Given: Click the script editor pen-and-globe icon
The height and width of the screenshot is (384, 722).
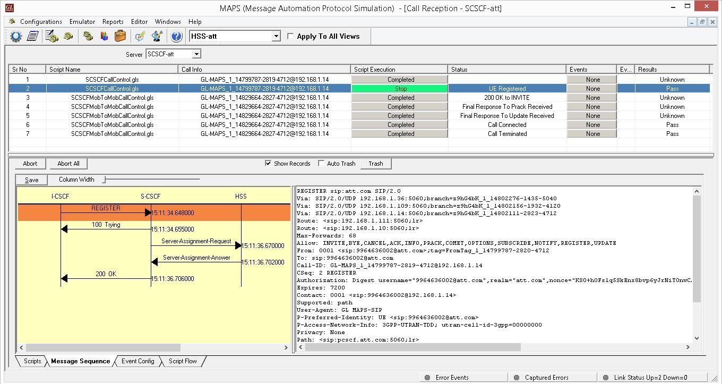Looking at the screenshot, I should coord(157,36).
